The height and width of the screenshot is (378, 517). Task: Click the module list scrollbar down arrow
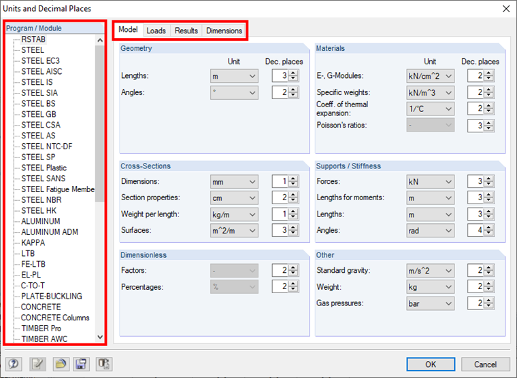click(100, 337)
